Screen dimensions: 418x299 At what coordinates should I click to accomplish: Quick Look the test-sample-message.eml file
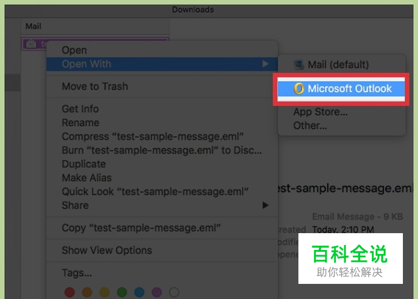point(162,191)
